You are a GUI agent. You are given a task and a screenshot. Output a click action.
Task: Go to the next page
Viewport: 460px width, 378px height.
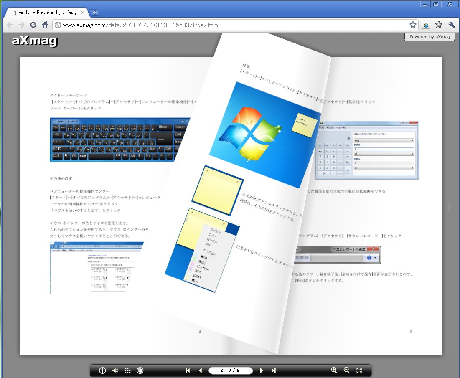(262, 370)
